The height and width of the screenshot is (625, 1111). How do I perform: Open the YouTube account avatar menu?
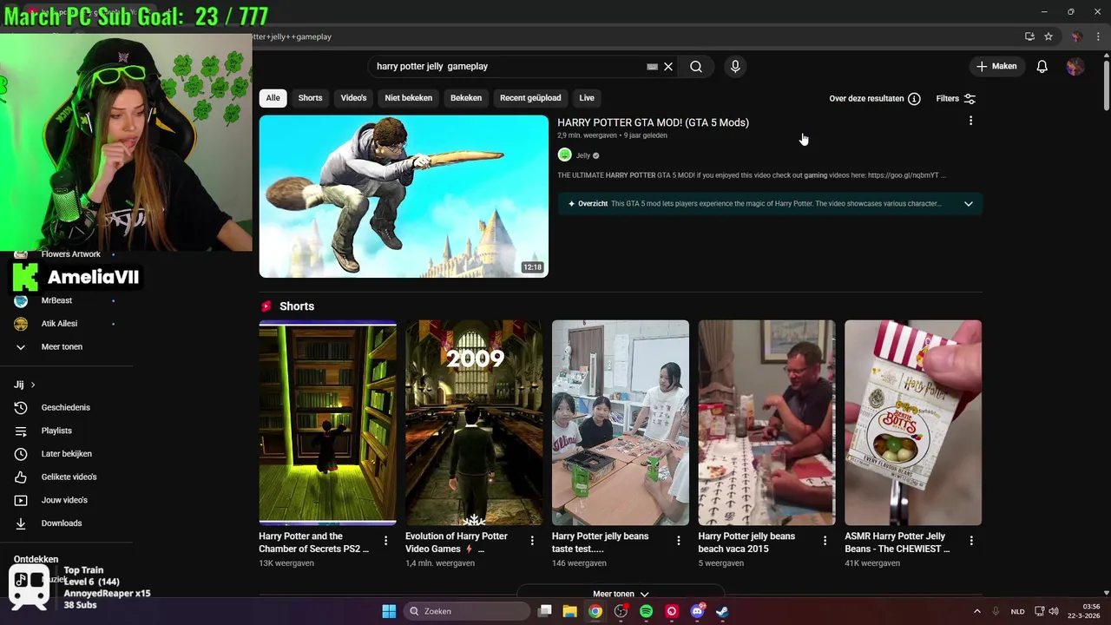point(1075,67)
